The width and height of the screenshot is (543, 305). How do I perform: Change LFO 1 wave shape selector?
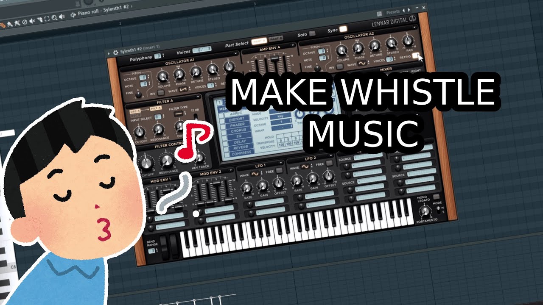click(x=255, y=173)
